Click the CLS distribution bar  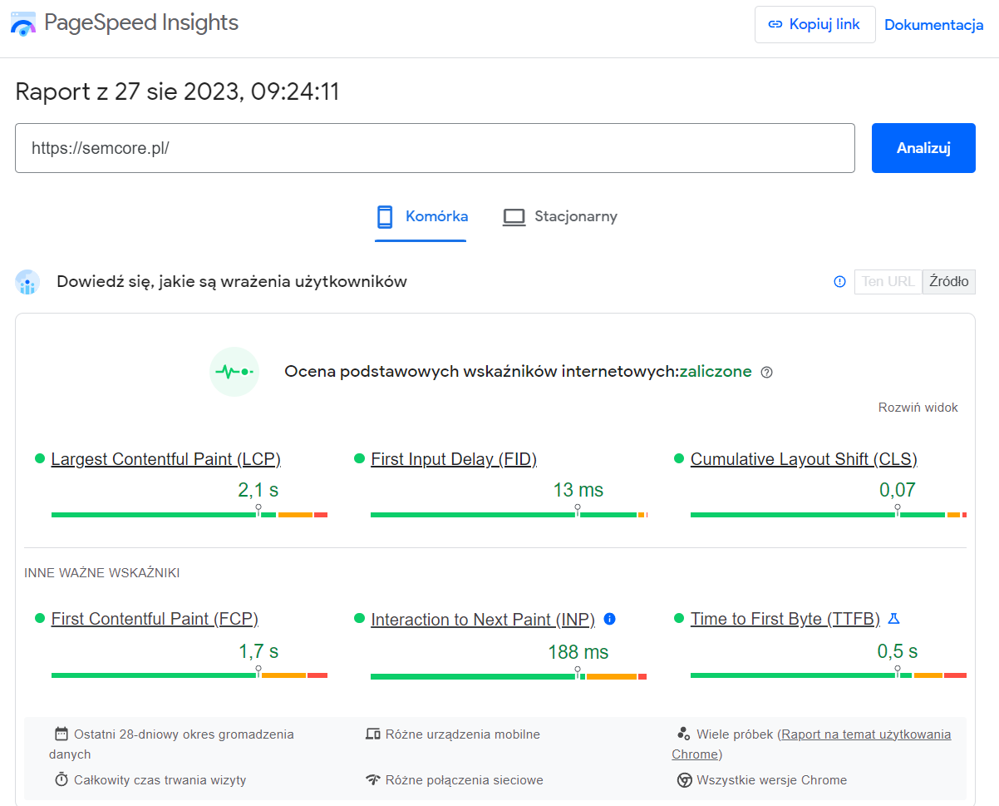pos(829,515)
